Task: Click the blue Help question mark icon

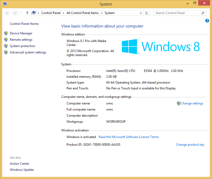Action: click(x=207, y=20)
